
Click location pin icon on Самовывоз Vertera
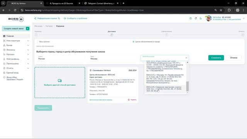point(91,70)
